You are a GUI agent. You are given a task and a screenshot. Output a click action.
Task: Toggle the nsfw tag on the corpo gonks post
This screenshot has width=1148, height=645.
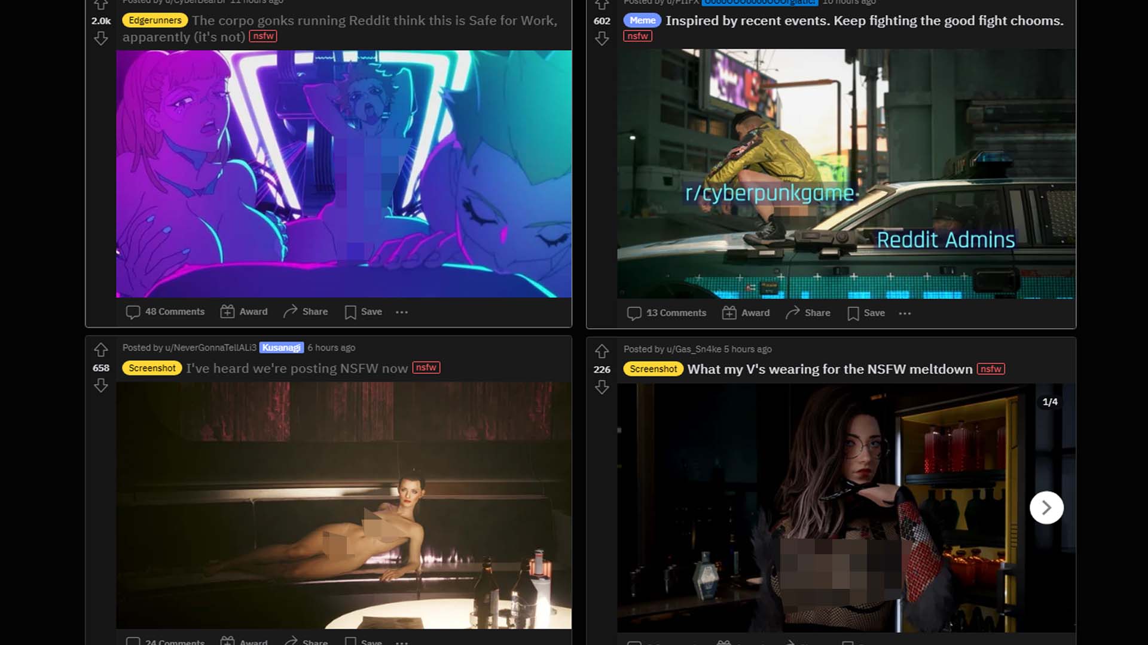point(264,36)
